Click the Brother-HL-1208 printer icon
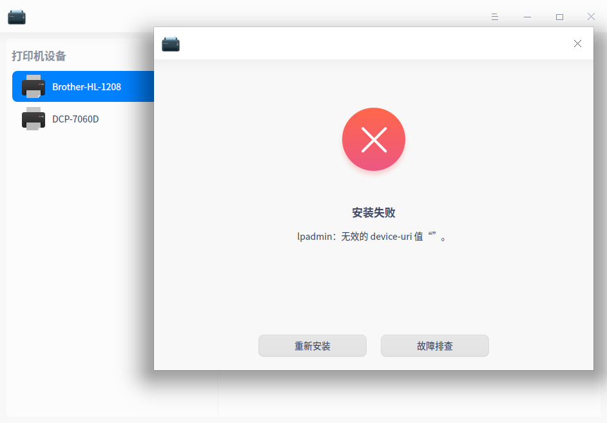This screenshot has height=423, width=607. 34,86
